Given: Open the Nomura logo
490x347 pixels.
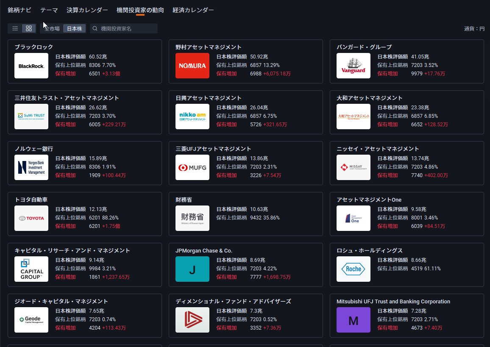Looking at the screenshot, I should point(192,66).
